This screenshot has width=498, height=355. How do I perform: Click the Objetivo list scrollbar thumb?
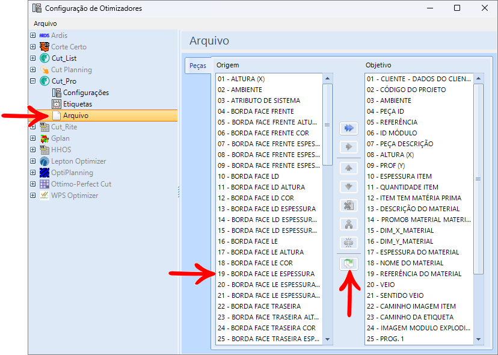478,179
